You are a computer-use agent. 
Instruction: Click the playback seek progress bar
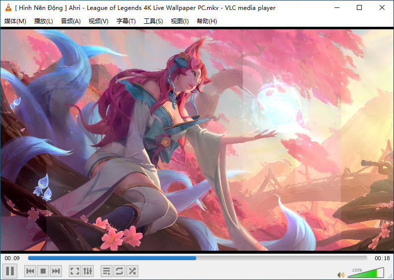click(x=197, y=258)
